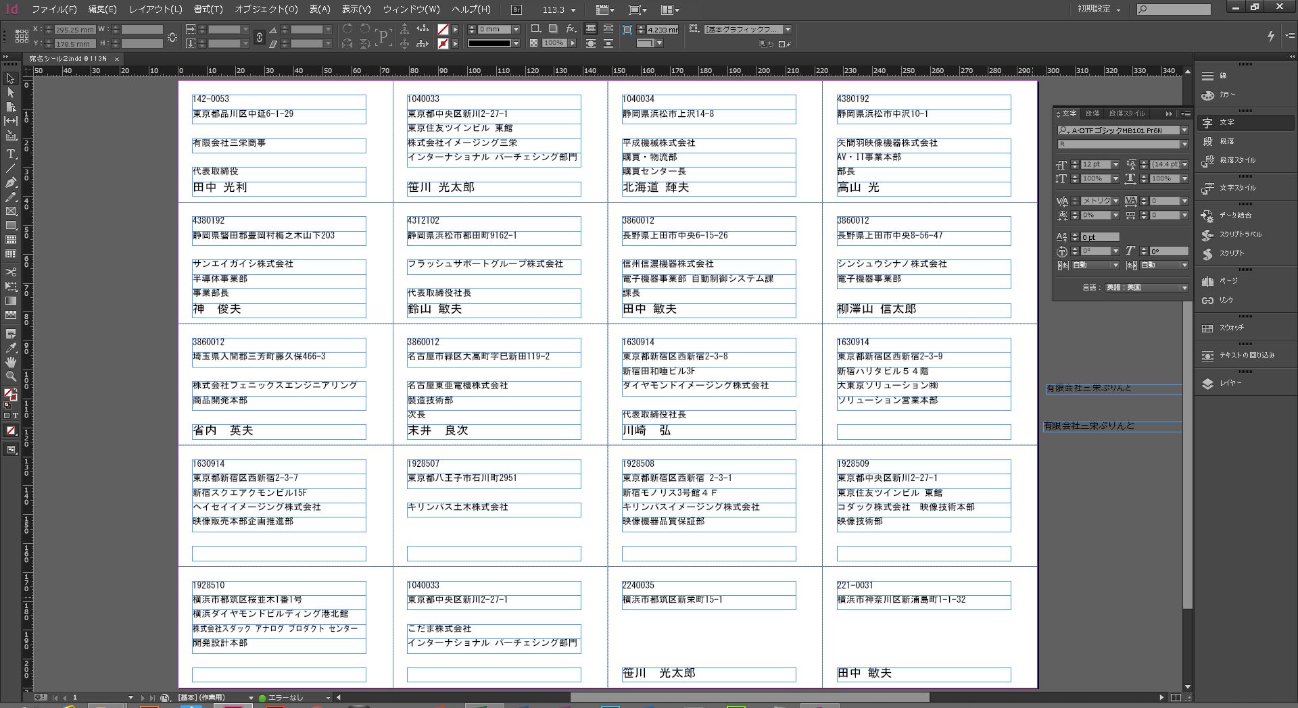Collapse the character panel with double arrows
Screen dimensions: 1298x708
click(x=1169, y=113)
